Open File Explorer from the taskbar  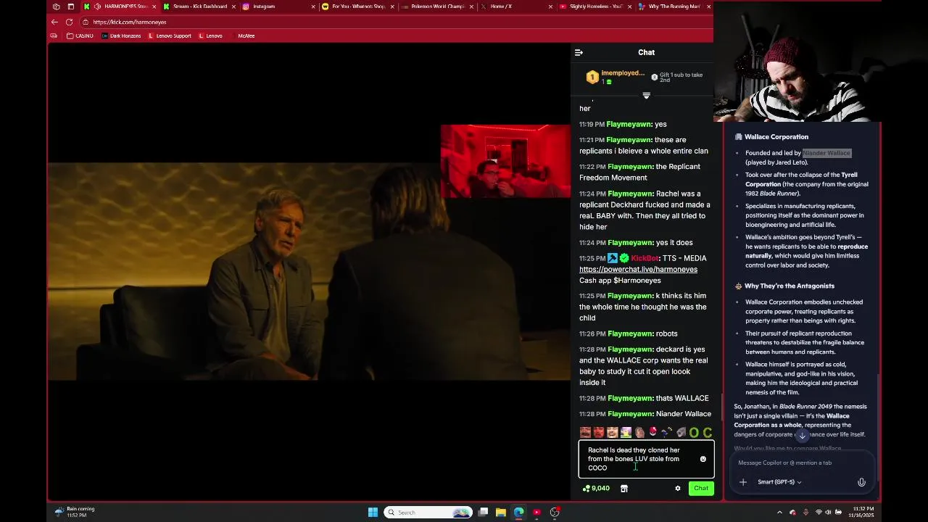point(500,513)
